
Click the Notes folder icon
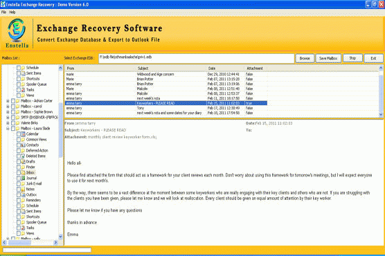click(23, 190)
